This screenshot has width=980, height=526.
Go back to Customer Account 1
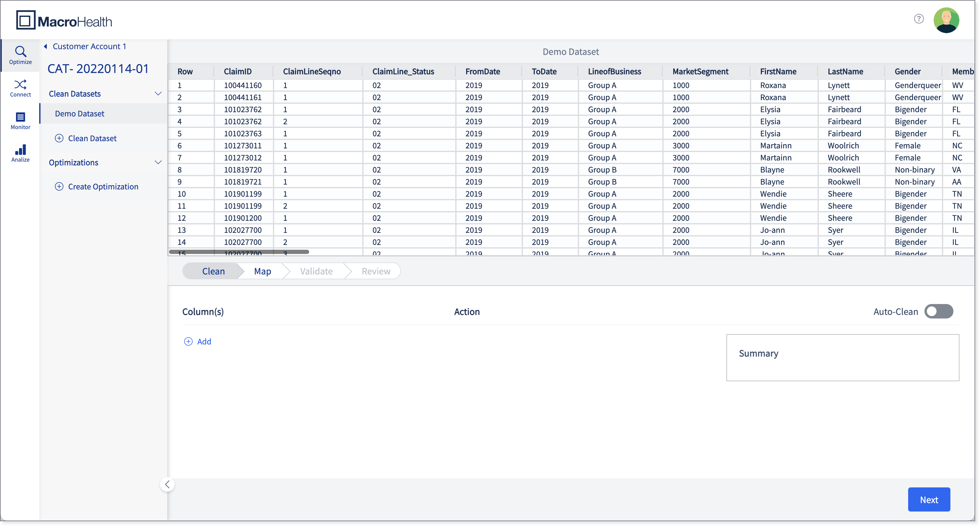89,46
